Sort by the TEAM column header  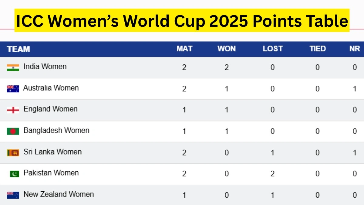pyautogui.click(x=19, y=49)
